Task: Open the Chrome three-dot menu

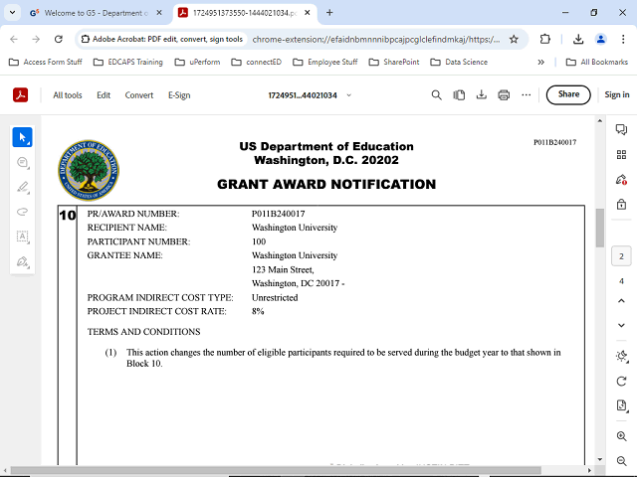Action: pyautogui.click(x=623, y=39)
